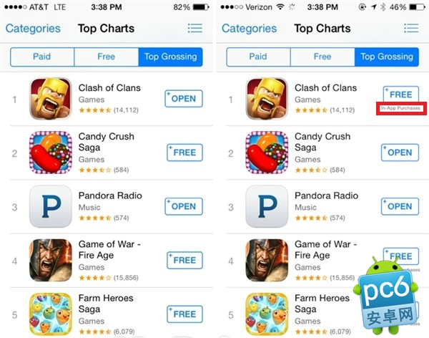Viewport: 429px width, 338px height.
Task: Tap FREE button for Clash of Clans right screen
Action: pos(401,95)
